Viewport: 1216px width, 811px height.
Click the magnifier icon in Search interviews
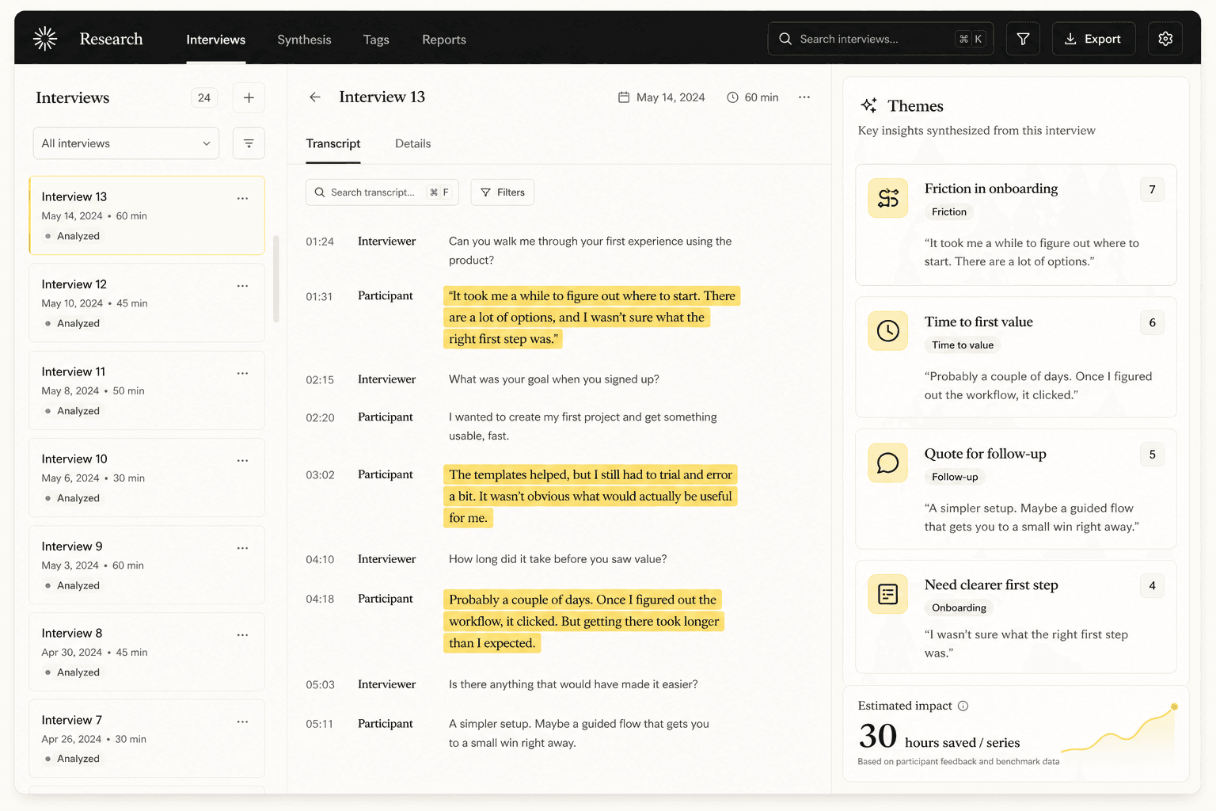click(x=785, y=39)
